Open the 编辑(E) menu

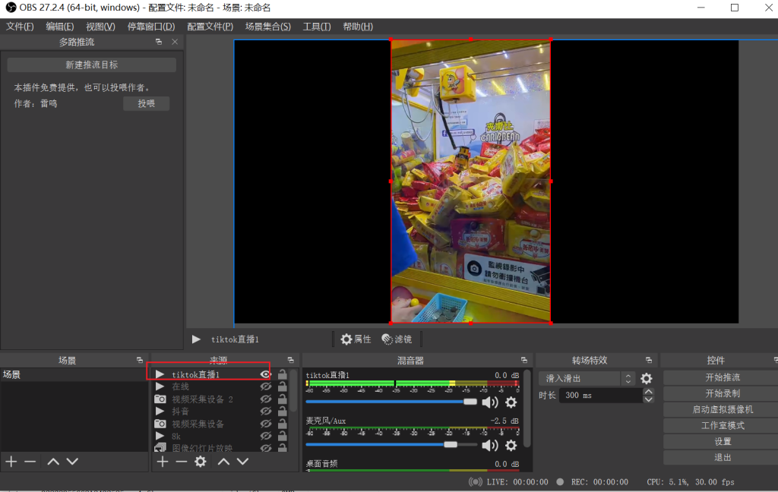coord(59,27)
